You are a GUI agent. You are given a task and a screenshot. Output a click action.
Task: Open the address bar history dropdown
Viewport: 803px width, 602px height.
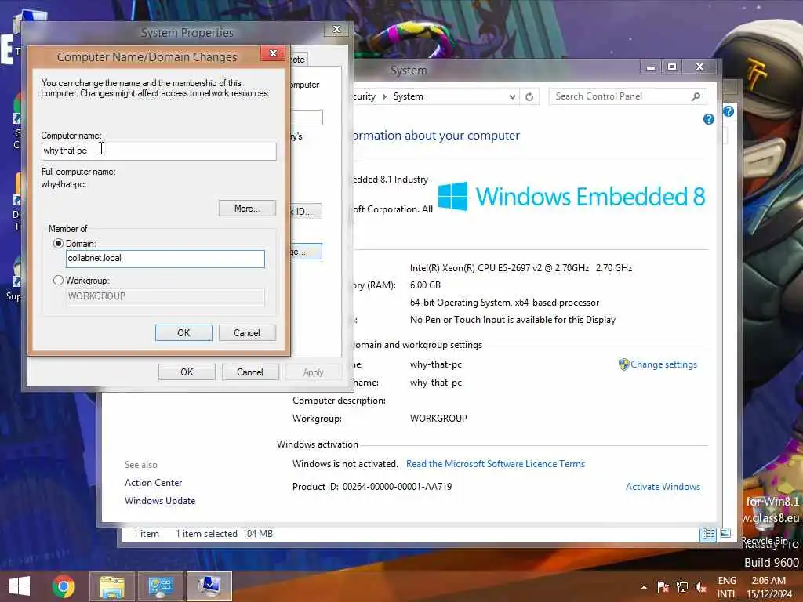click(x=511, y=96)
